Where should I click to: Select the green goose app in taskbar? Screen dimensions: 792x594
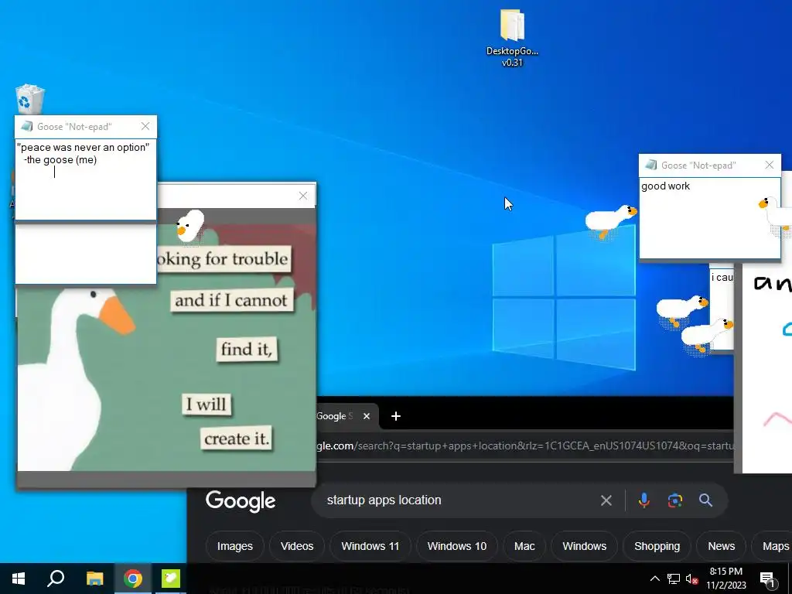pos(171,579)
